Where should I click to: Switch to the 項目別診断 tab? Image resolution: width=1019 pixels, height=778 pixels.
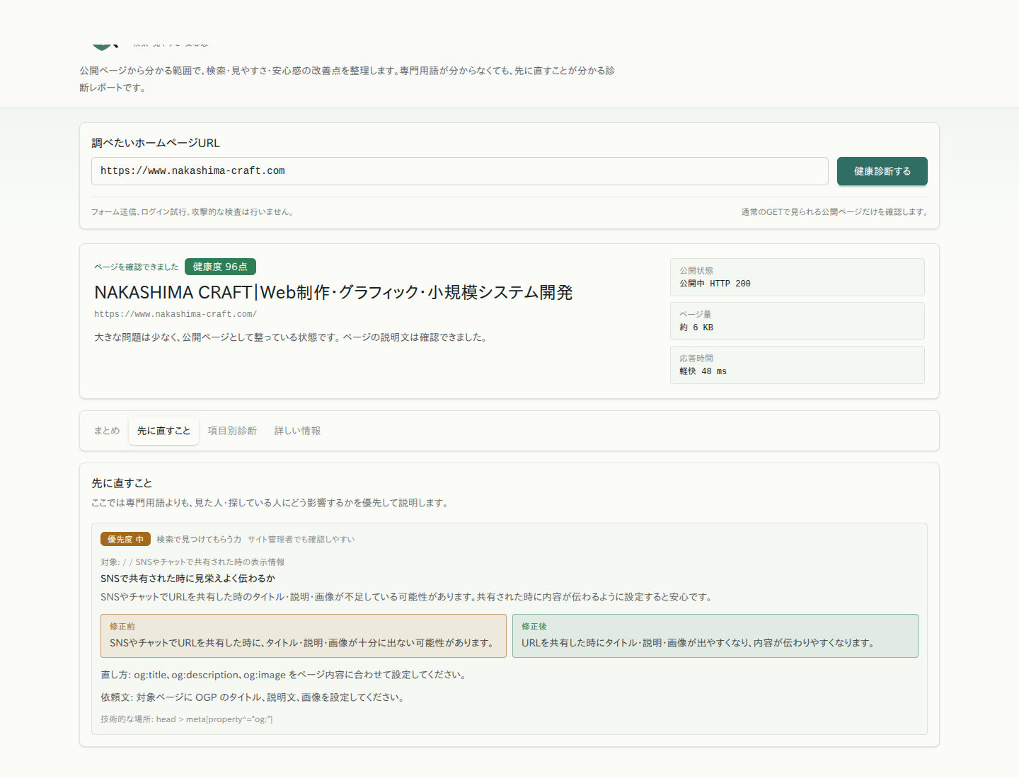tap(232, 431)
